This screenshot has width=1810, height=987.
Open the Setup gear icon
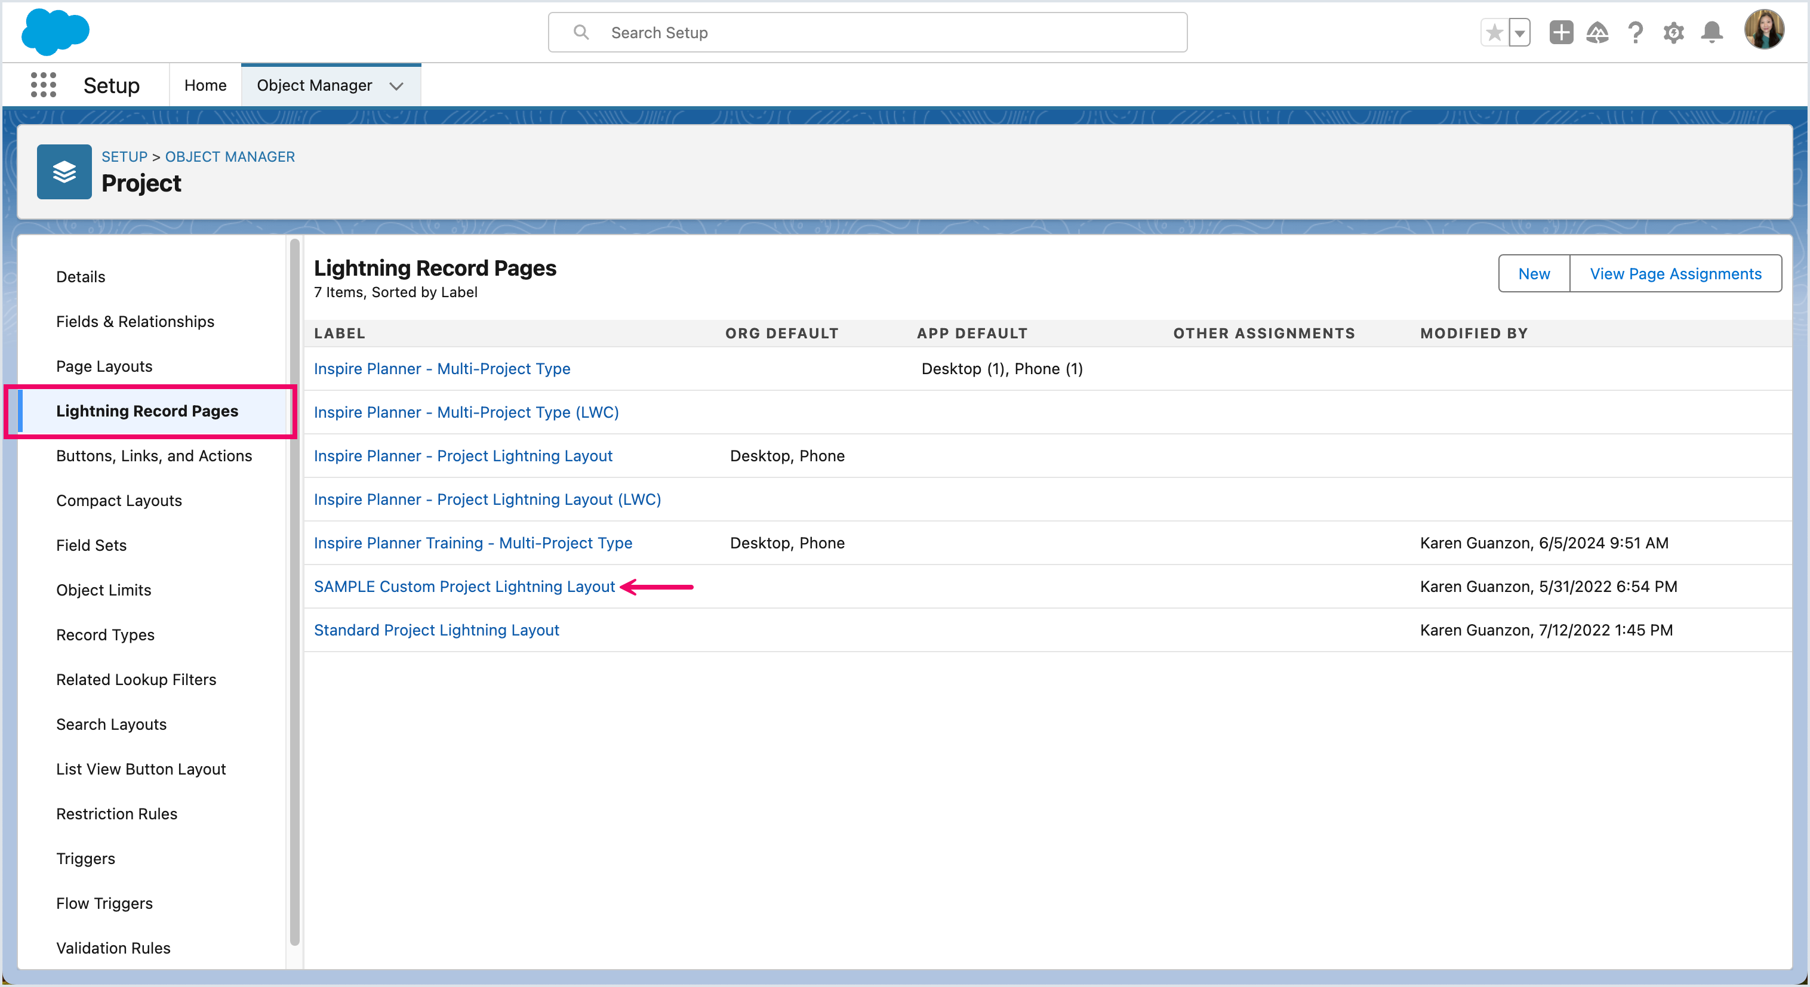[x=1674, y=32]
